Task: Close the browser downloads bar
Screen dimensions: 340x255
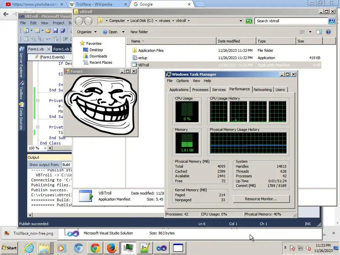Action: (x=333, y=233)
